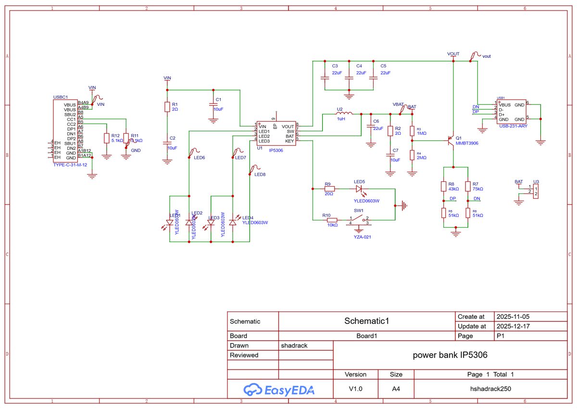Image resolution: width=577 pixels, height=409 pixels.
Task: Select resistor R3 1MΩ symbol
Action: (x=412, y=130)
